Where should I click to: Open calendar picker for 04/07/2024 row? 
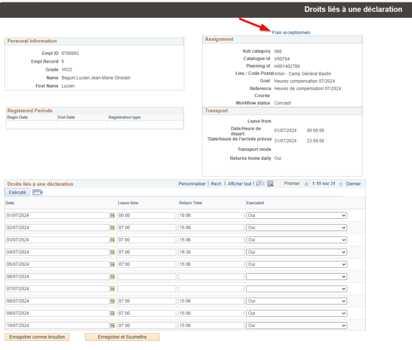pos(112,252)
